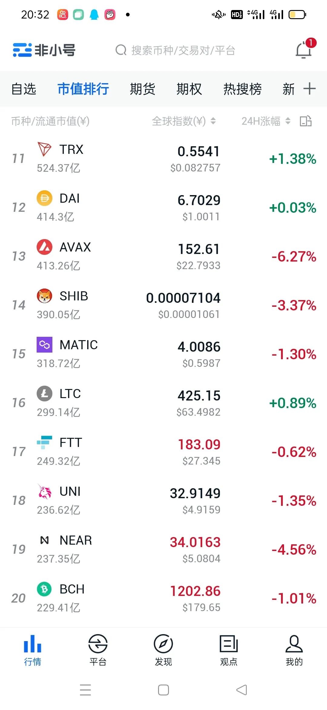The width and height of the screenshot is (327, 710).
Task: Tap the plus icon to add tabs
Action: (309, 89)
